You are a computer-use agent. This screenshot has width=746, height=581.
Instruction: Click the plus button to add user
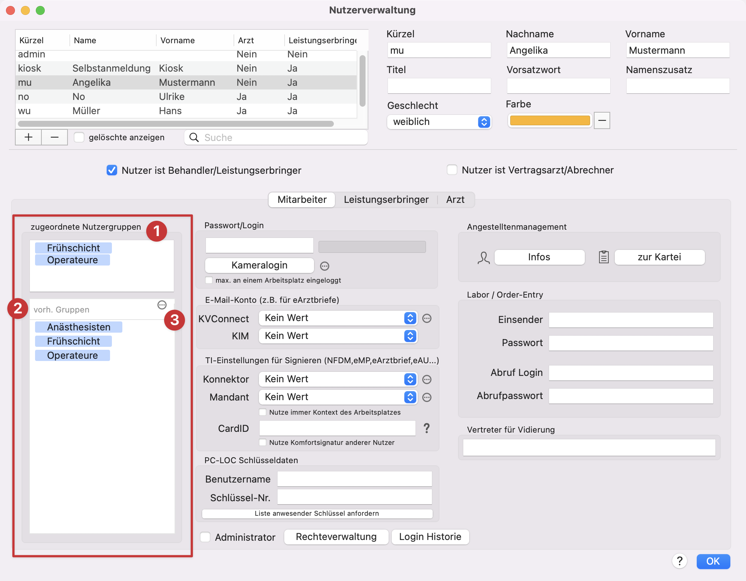tap(28, 137)
